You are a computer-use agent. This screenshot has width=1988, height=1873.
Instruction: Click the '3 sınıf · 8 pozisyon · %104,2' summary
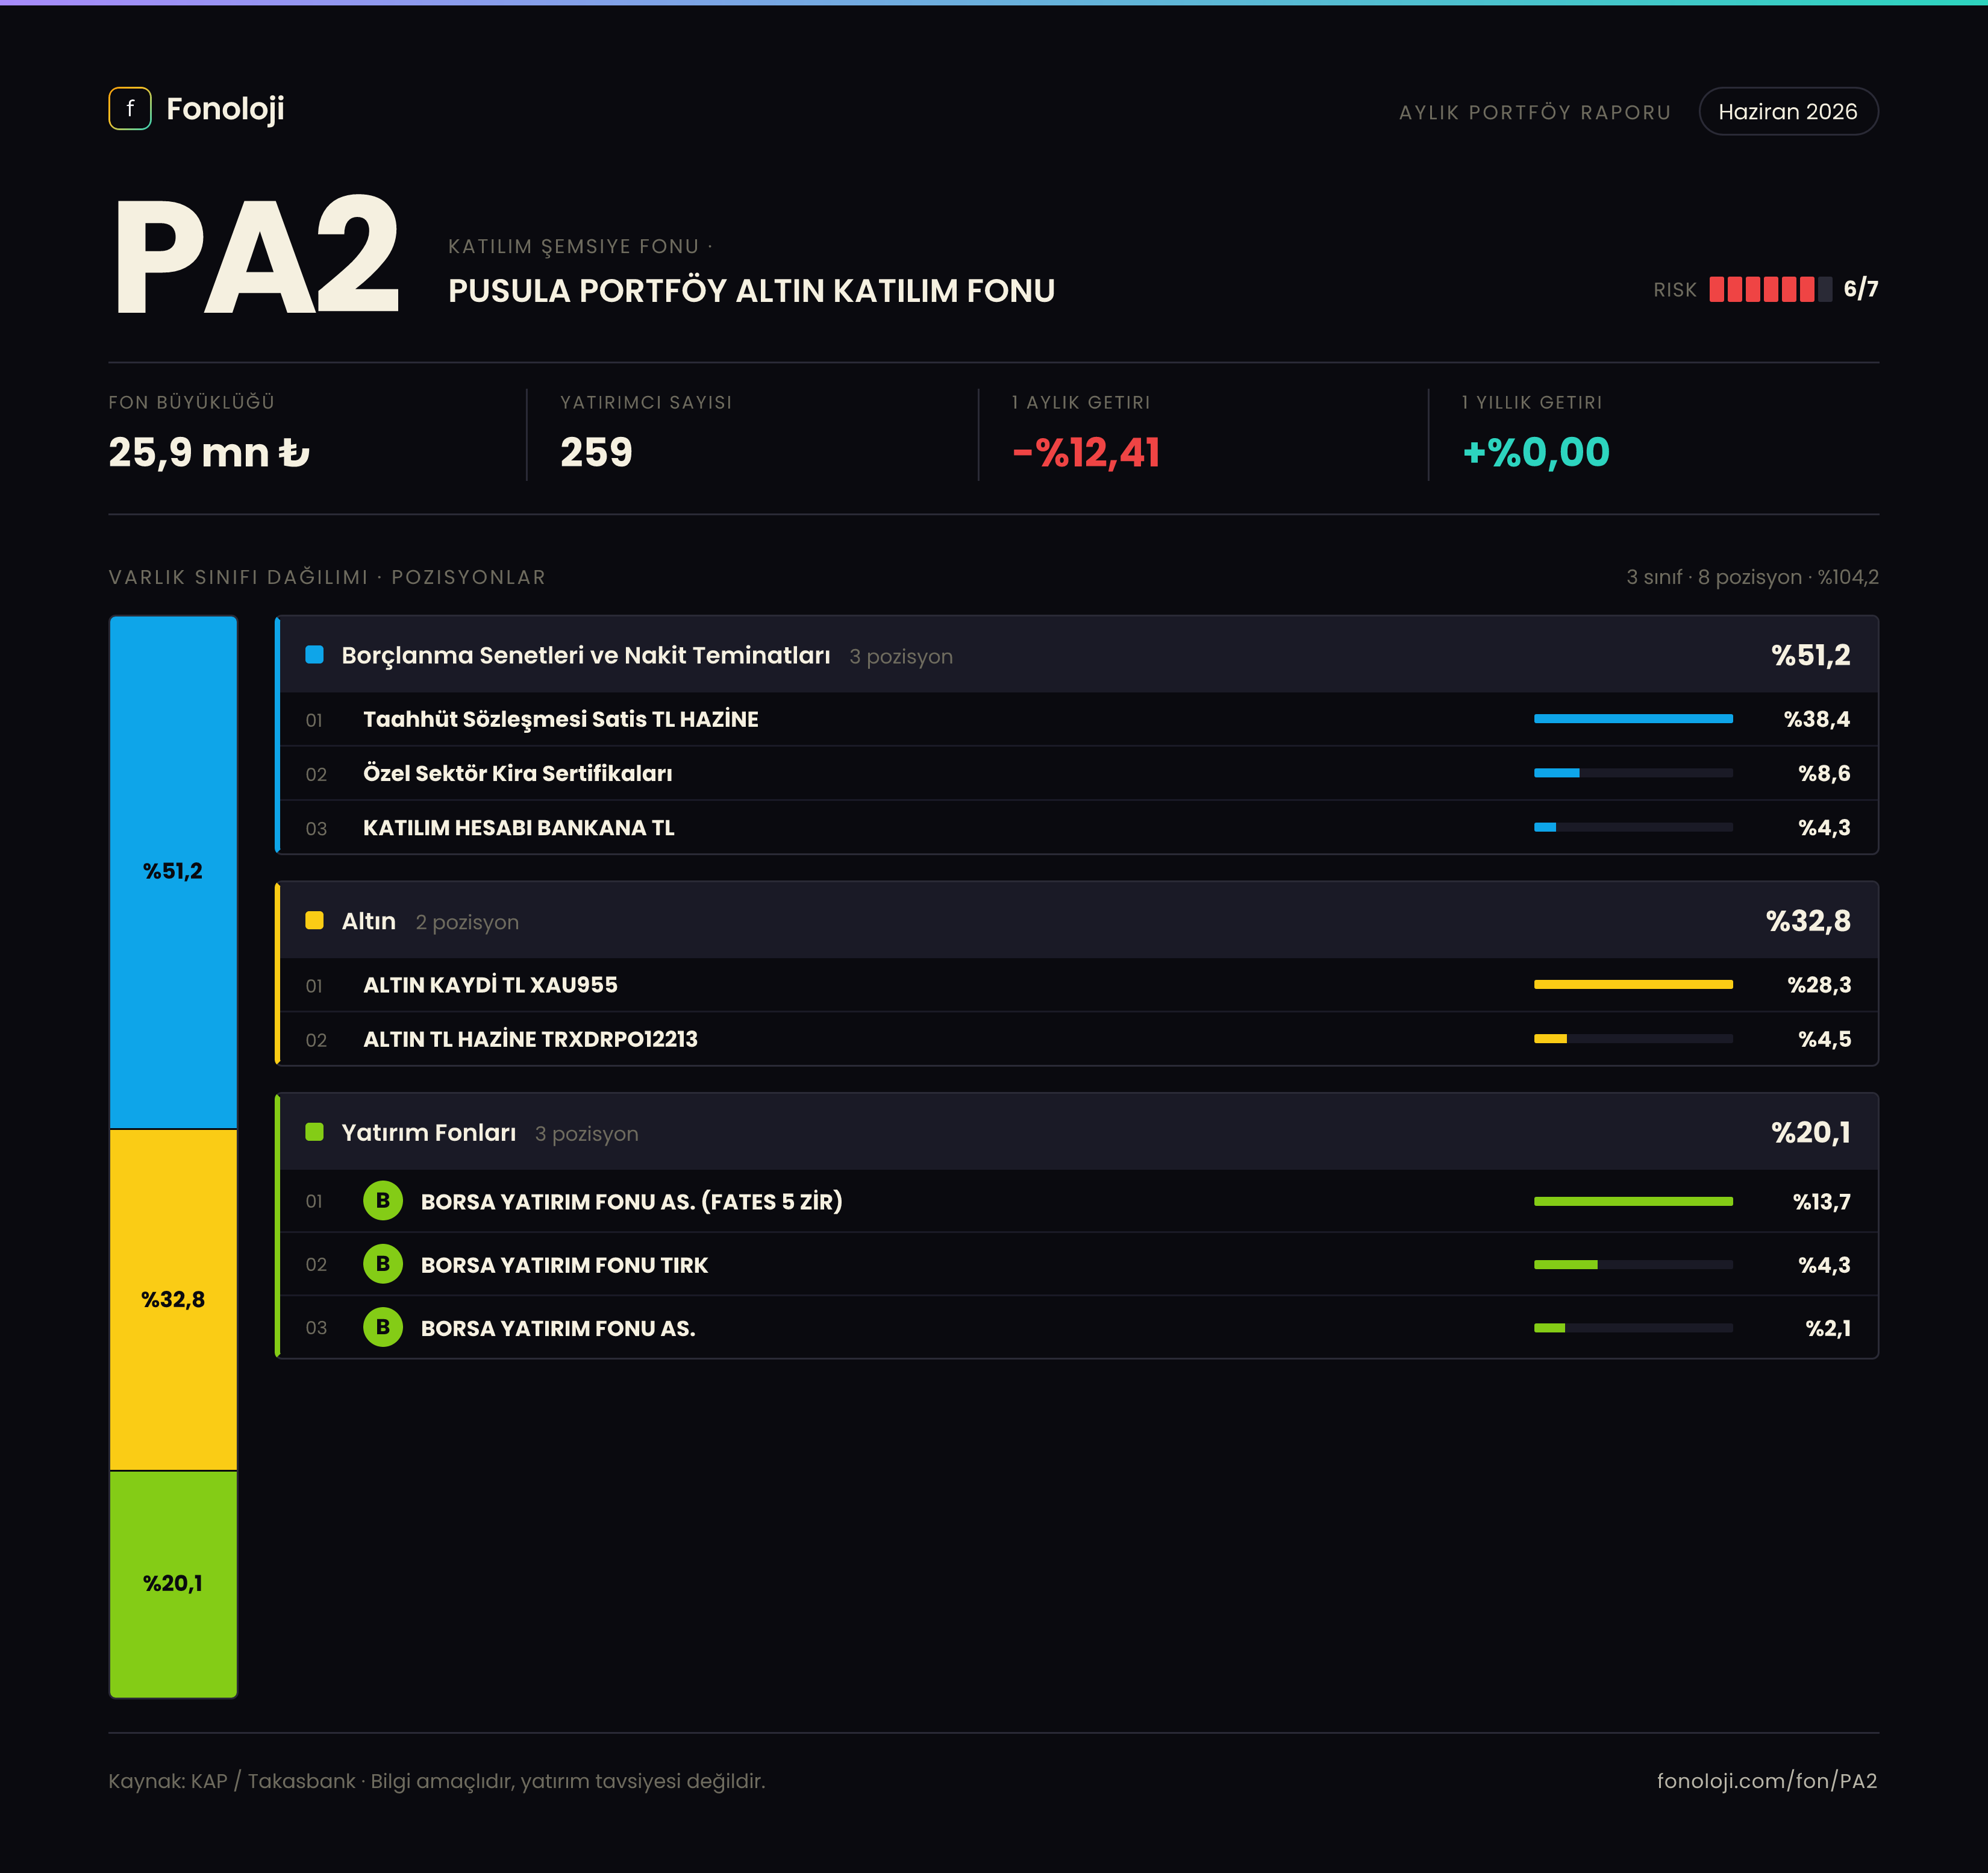1752,577
